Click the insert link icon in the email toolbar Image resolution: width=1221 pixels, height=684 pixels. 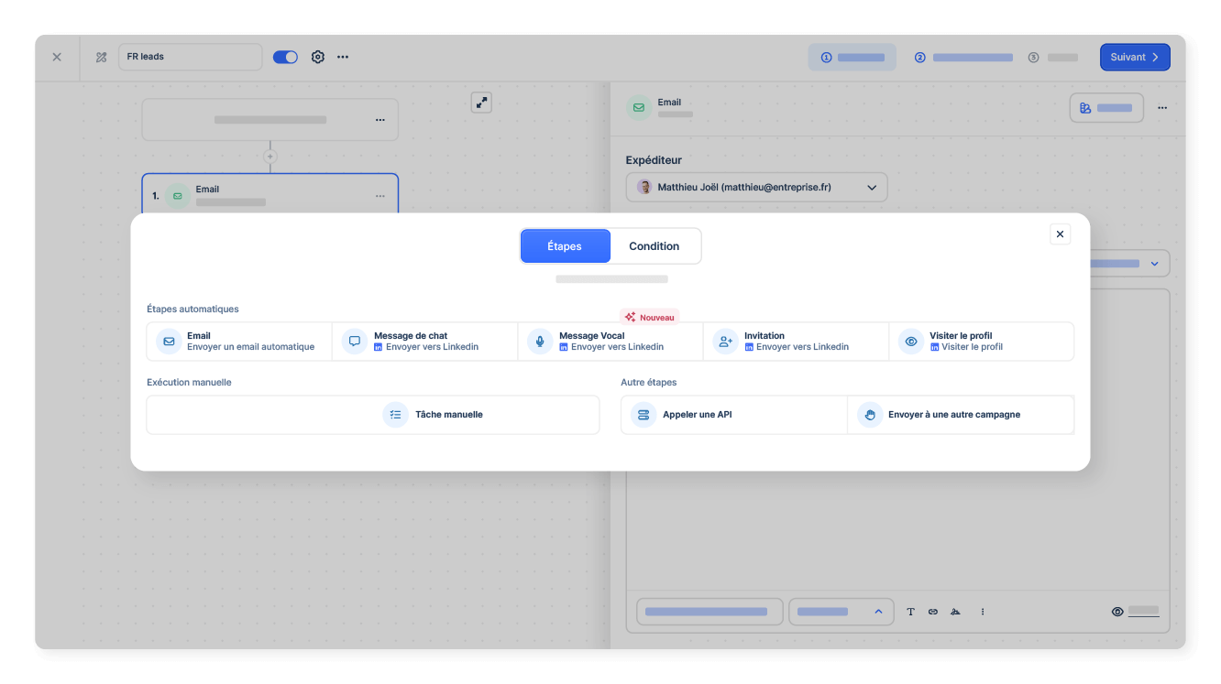[x=932, y=611]
